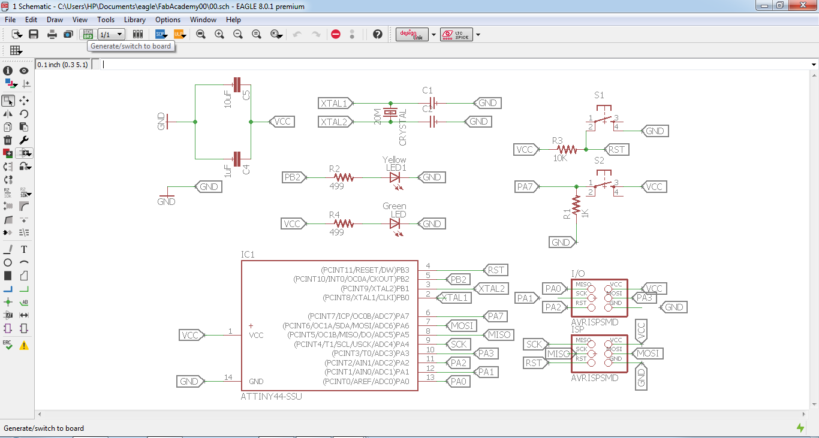Select the Polygon tool
The height and width of the screenshot is (438, 819).
tap(24, 276)
